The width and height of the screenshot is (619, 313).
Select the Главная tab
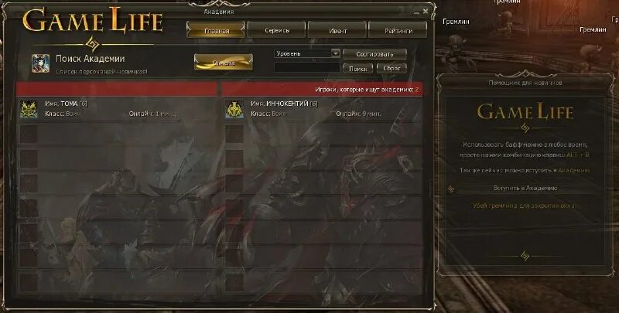pos(216,30)
